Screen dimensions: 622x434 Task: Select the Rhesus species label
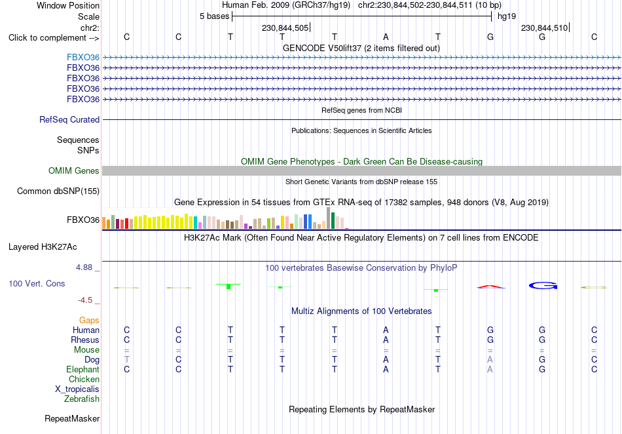(85, 340)
